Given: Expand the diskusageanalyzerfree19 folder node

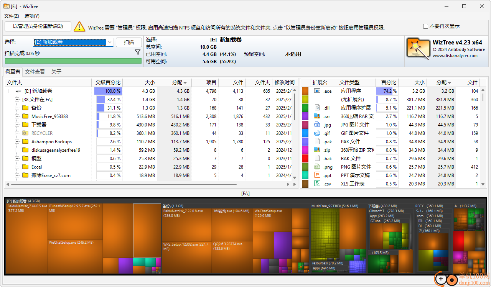Looking at the screenshot, I should coord(17,150).
